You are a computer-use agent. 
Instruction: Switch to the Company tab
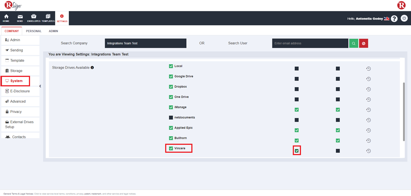tap(12, 31)
